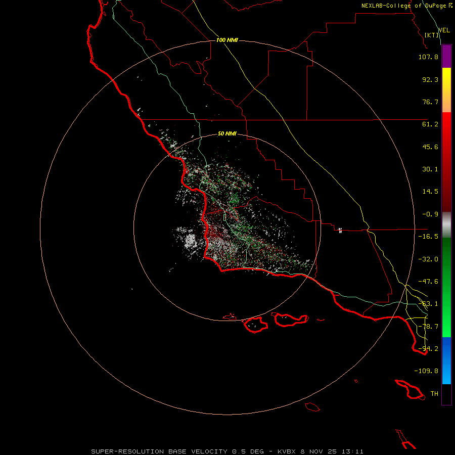Click the KVBX station identifier in caption
The image size is (455, 455).
287,451
